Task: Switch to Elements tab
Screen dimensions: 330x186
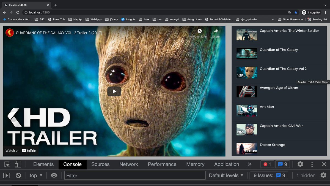Action: (43, 164)
